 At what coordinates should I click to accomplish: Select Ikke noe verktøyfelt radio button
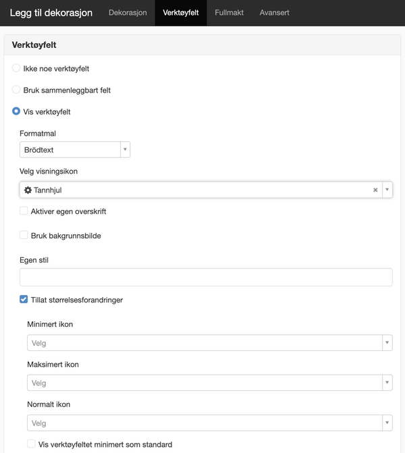coord(16,68)
